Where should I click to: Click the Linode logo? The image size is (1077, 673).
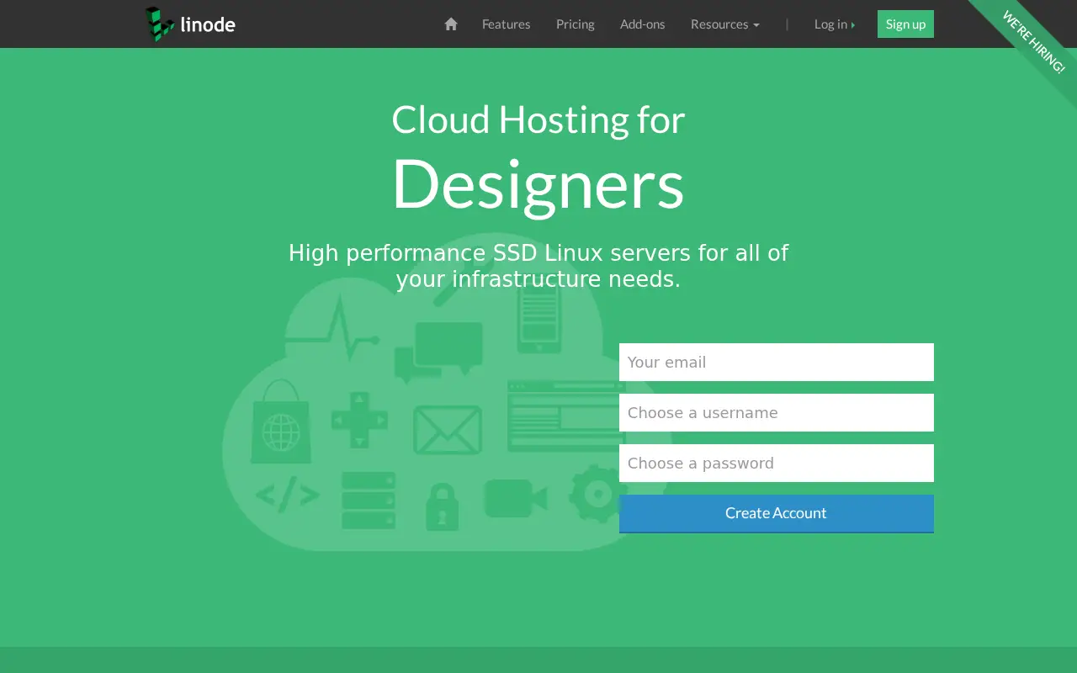[190, 24]
